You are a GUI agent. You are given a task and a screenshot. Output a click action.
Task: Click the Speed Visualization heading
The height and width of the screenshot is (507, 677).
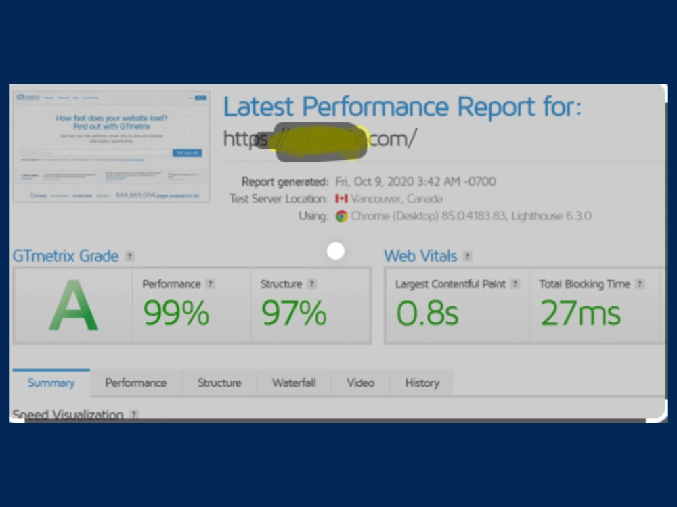[x=68, y=415]
